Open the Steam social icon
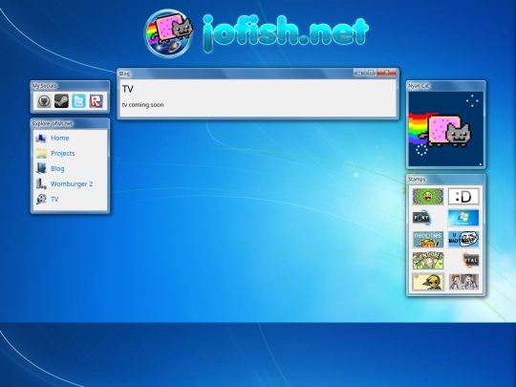This screenshot has width=516, height=387. click(61, 101)
